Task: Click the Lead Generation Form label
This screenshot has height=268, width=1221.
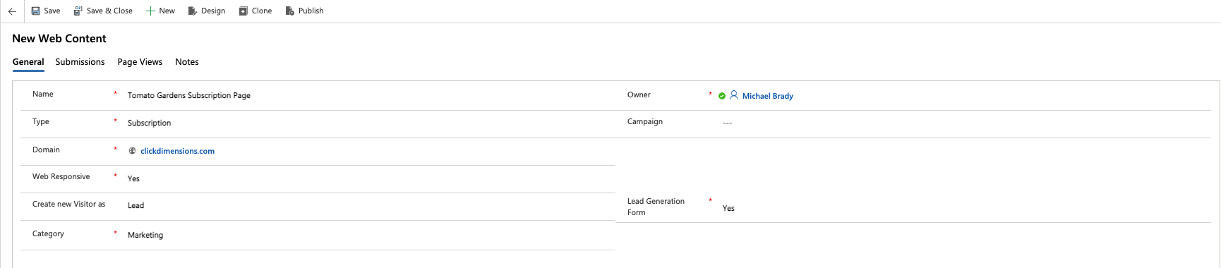Action: (x=656, y=207)
